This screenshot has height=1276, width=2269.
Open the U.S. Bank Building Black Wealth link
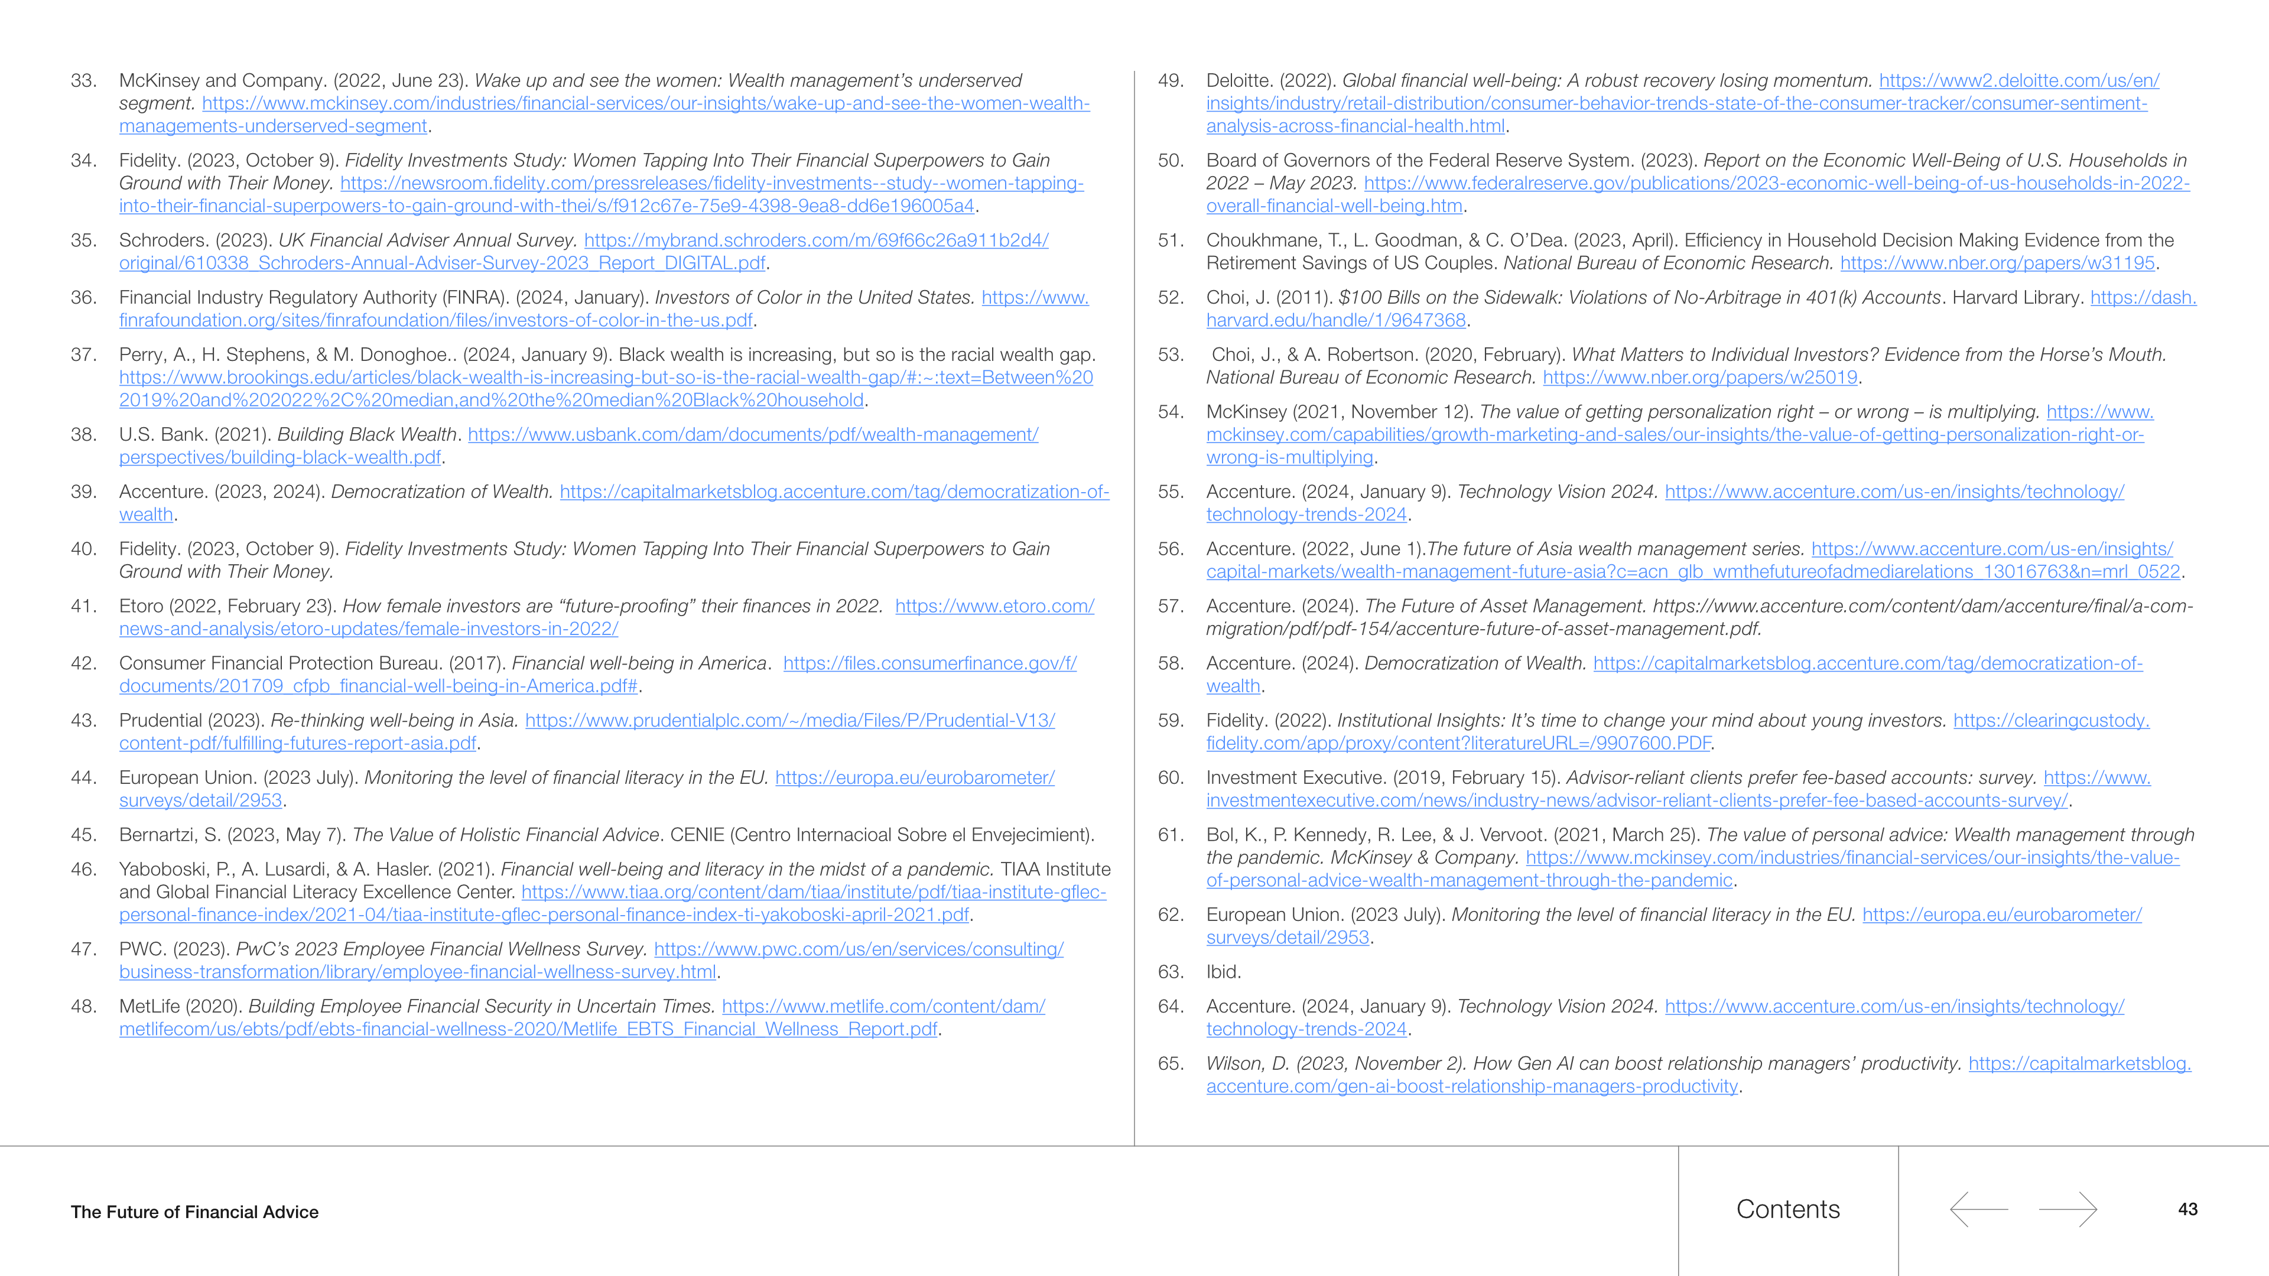[x=752, y=435]
